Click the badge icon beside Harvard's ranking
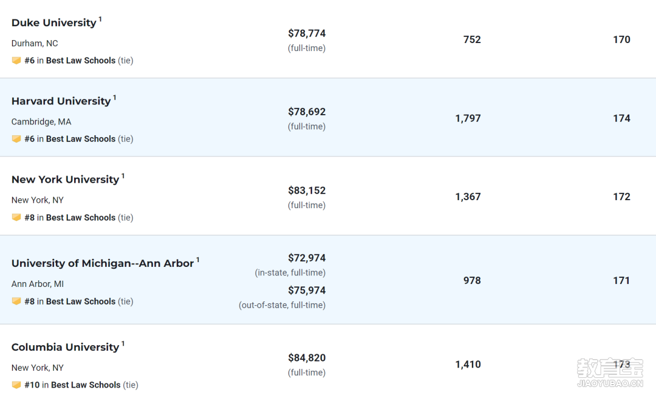The height and width of the screenshot is (401, 656). (16, 139)
